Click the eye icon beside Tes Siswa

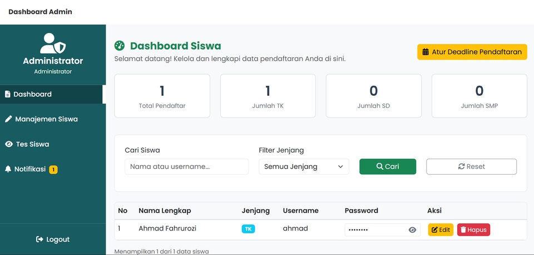pos(9,144)
